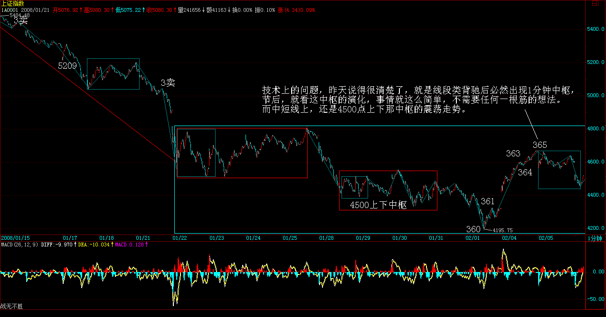Select the 上证指数 index title

12,3
